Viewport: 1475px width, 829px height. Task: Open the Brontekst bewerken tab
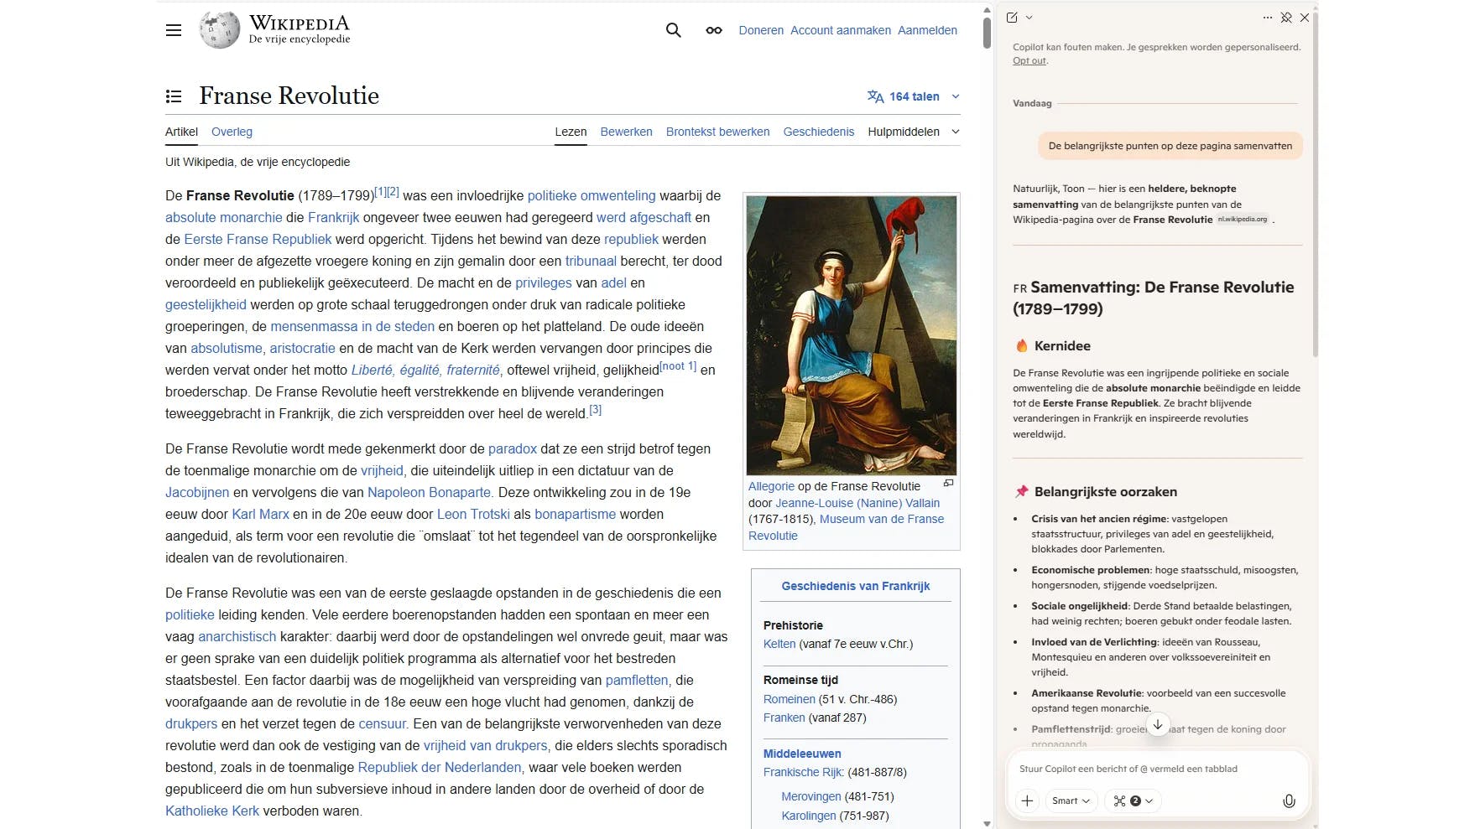click(717, 132)
